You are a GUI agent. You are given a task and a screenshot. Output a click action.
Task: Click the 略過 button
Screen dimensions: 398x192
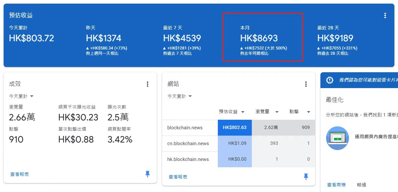(x=361, y=185)
